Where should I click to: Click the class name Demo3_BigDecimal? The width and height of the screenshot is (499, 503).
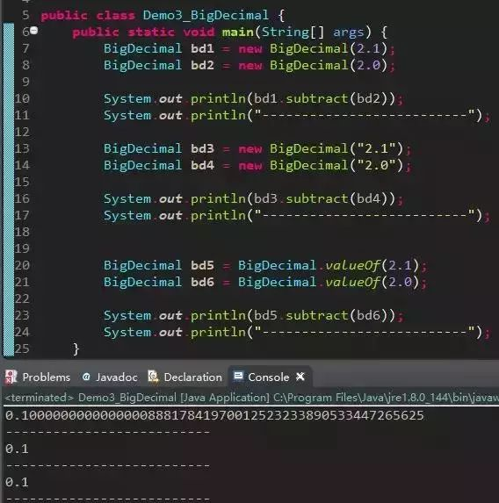click(206, 15)
